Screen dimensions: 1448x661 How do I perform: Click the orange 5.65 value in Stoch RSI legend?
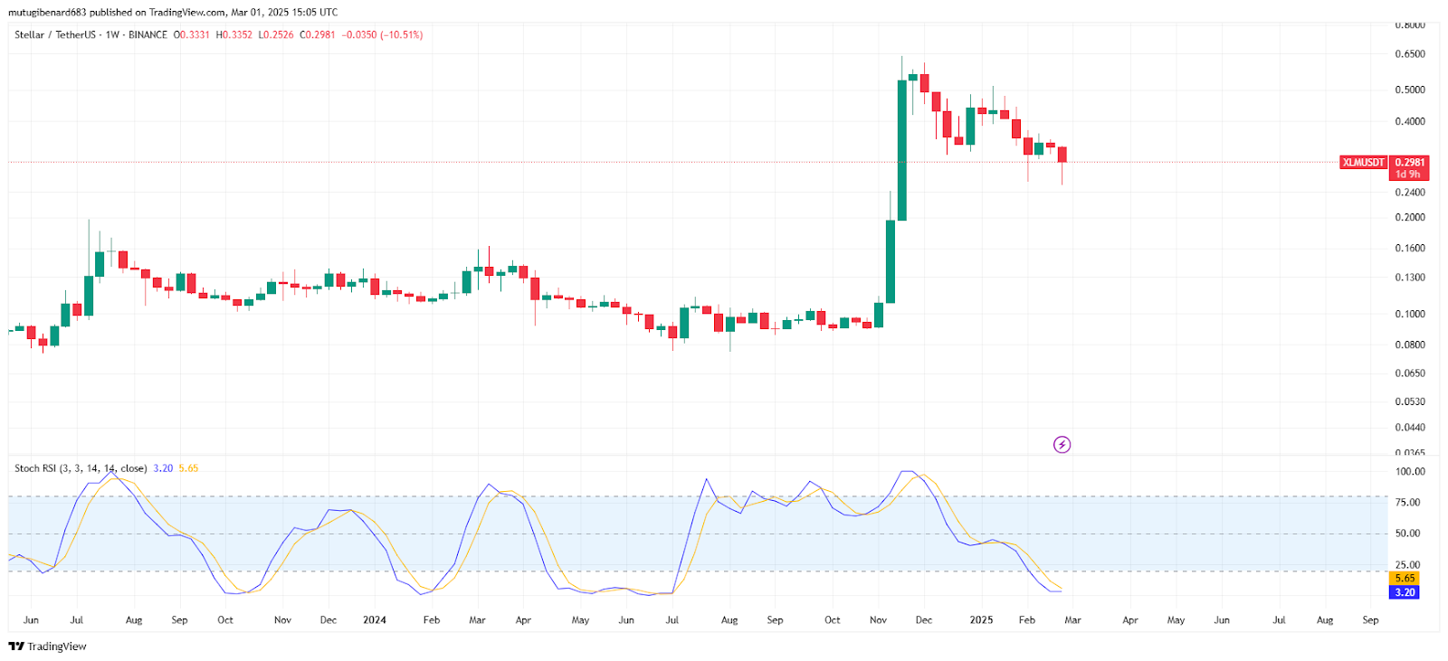(188, 468)
